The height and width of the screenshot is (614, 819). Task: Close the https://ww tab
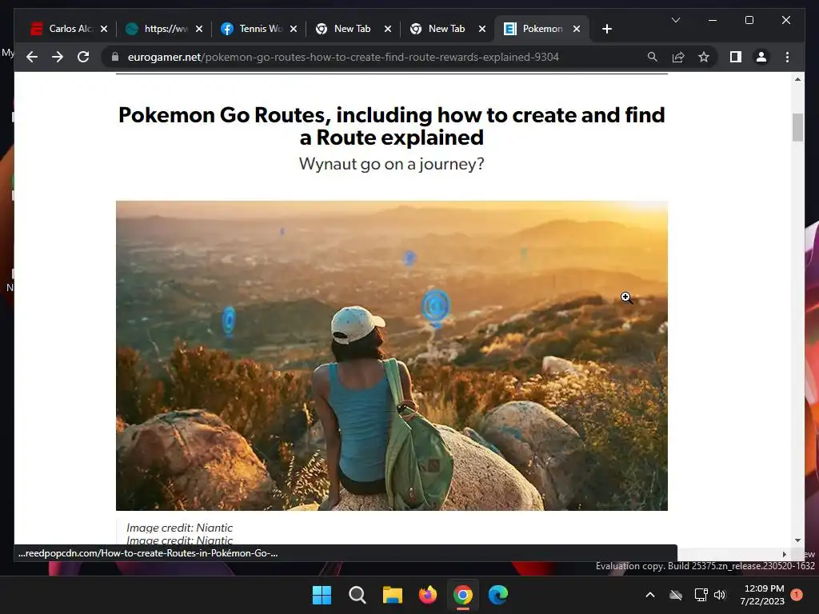pos(199,29)
